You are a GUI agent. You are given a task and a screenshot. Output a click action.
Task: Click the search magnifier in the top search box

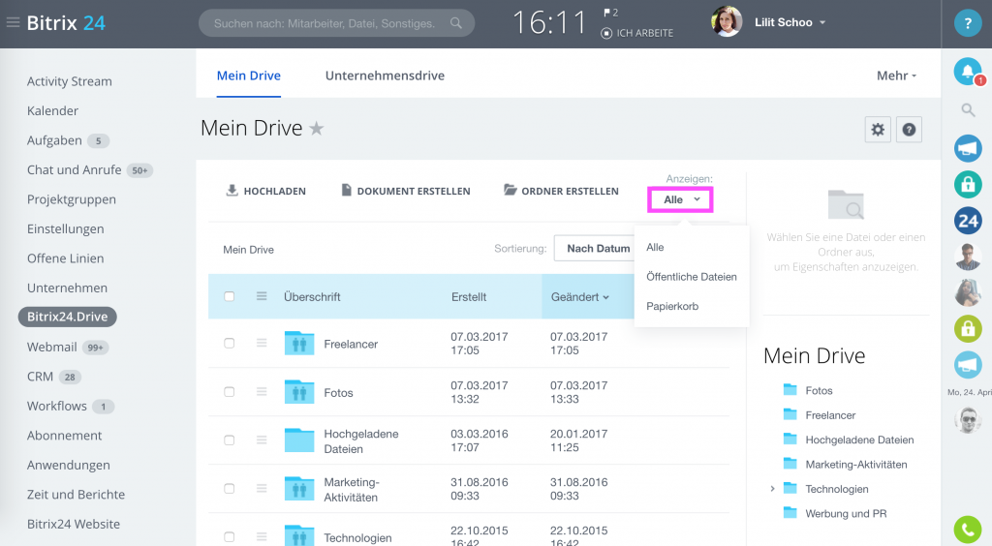tap(455, 23)
